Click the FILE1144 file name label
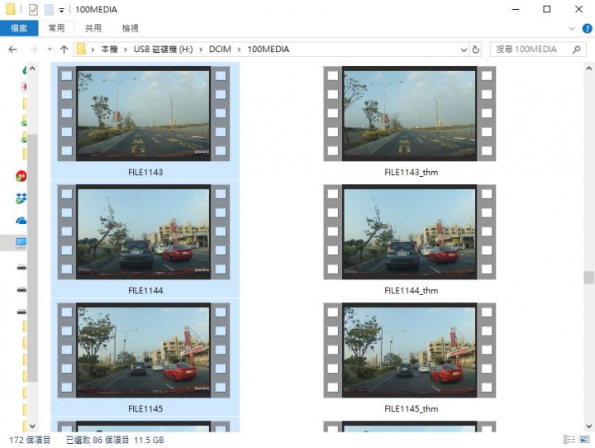Viewport: 595px width, 448px height. click(145, 291)
